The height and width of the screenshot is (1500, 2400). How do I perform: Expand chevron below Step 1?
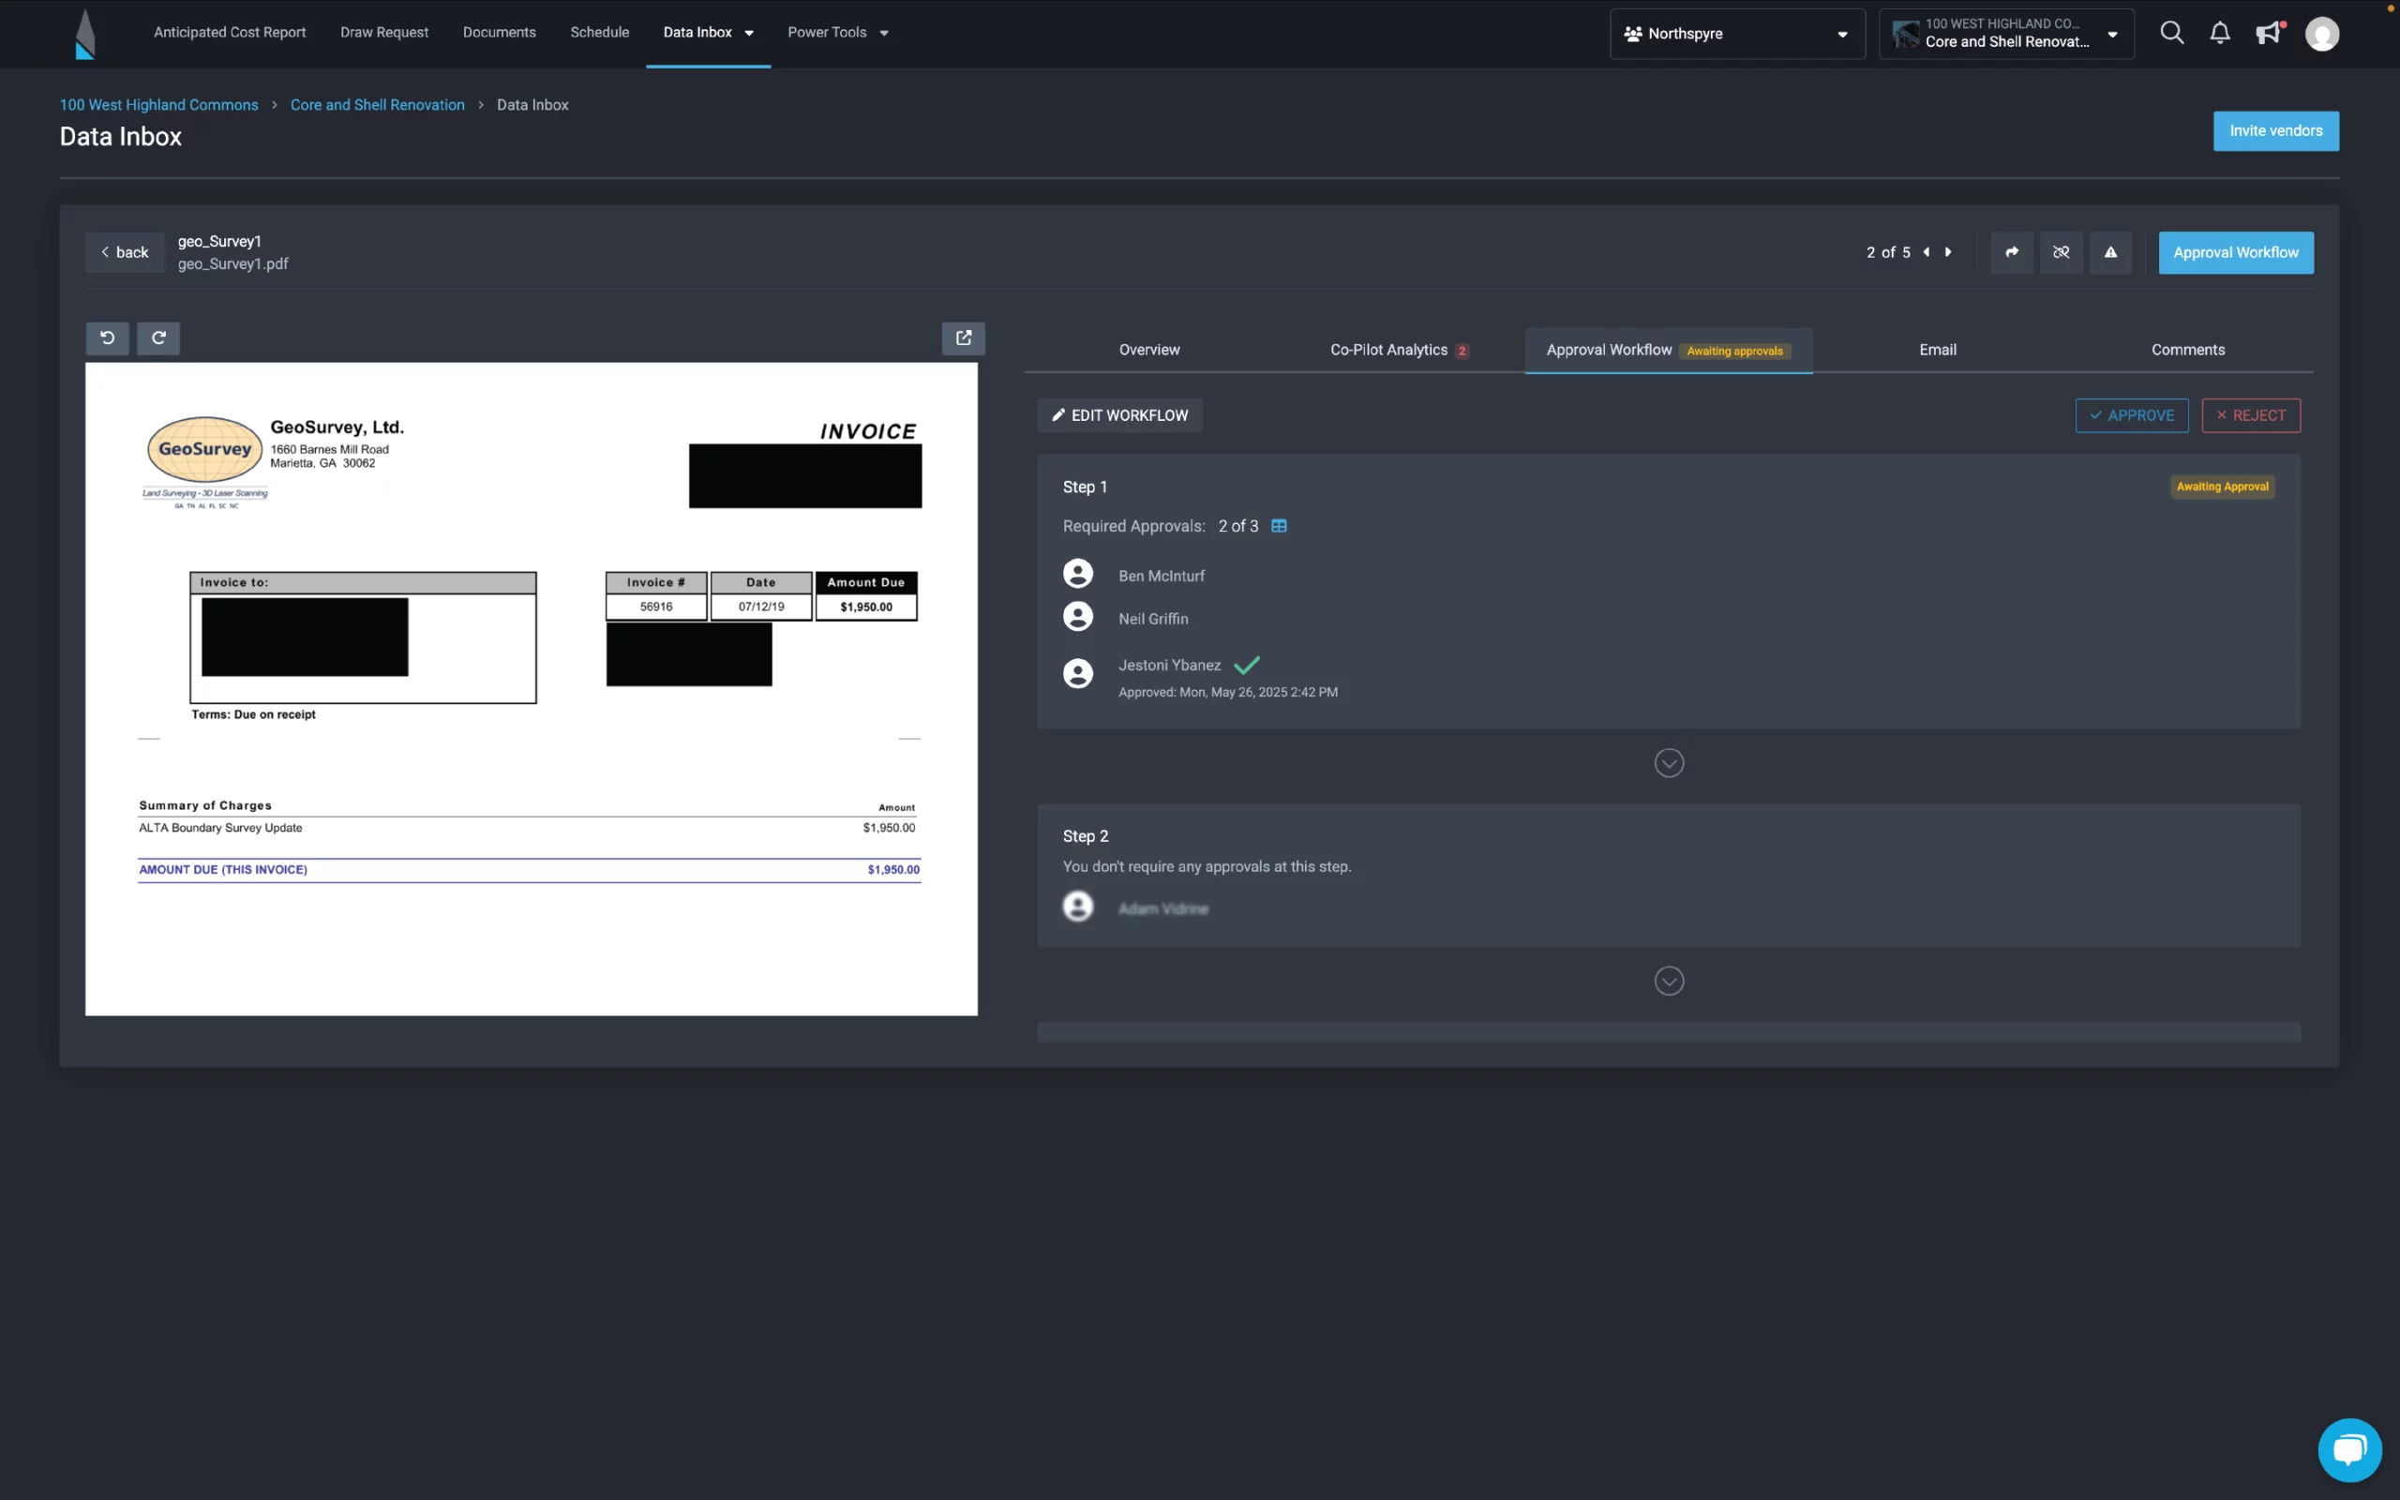1669,763
